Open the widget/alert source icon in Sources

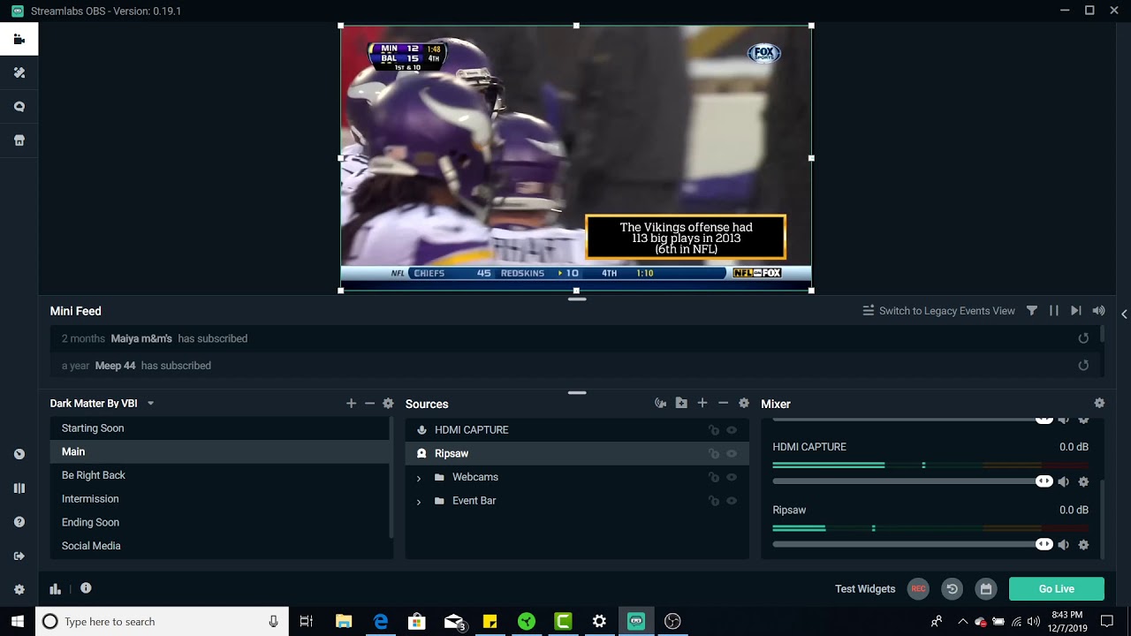[660, 404]
